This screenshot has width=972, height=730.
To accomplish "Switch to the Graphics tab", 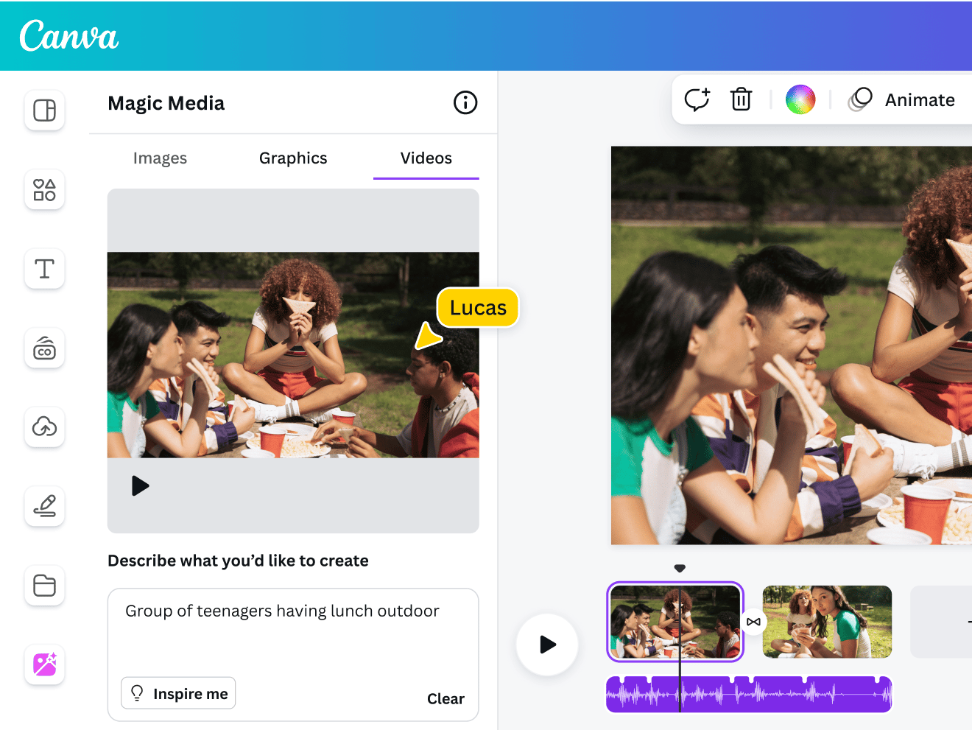I will tap(292, 158).
